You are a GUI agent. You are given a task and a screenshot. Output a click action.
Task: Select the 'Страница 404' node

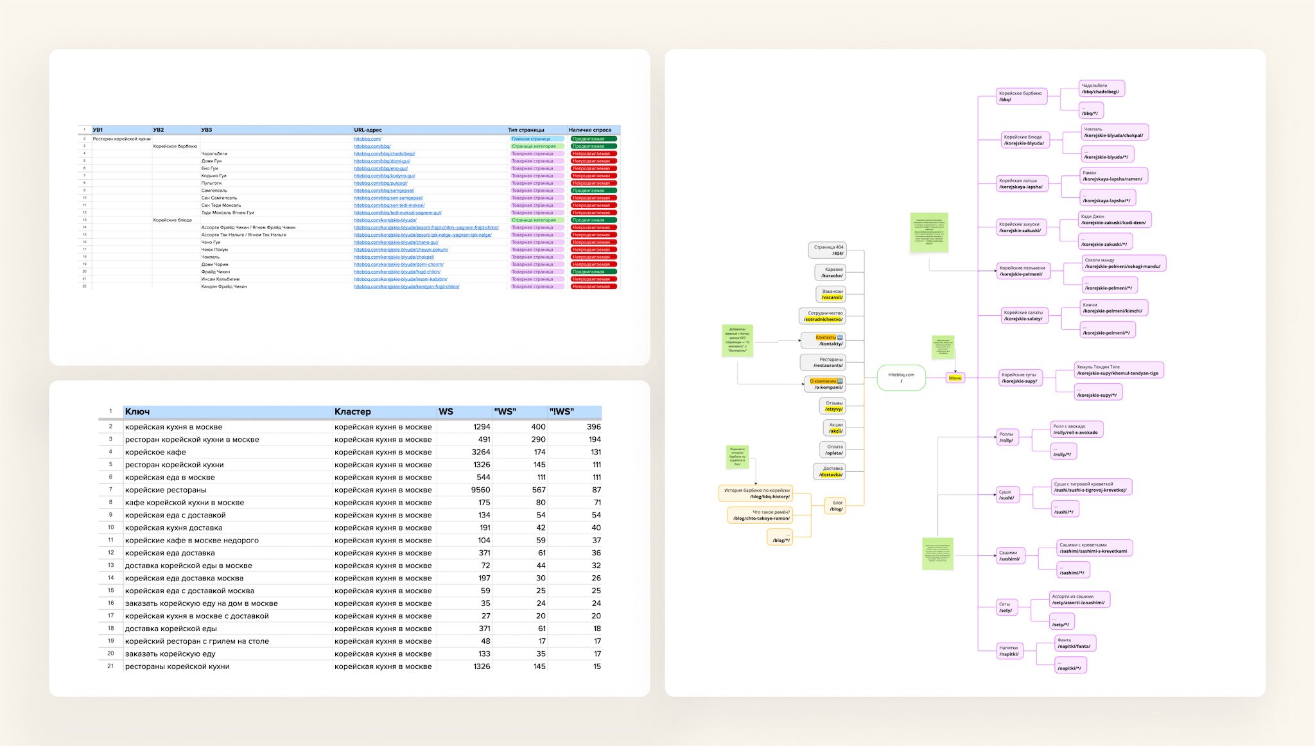coord(828,250)
